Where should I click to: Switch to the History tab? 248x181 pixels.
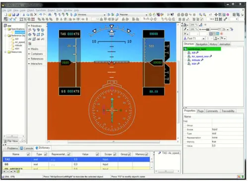tap(213, 44)
